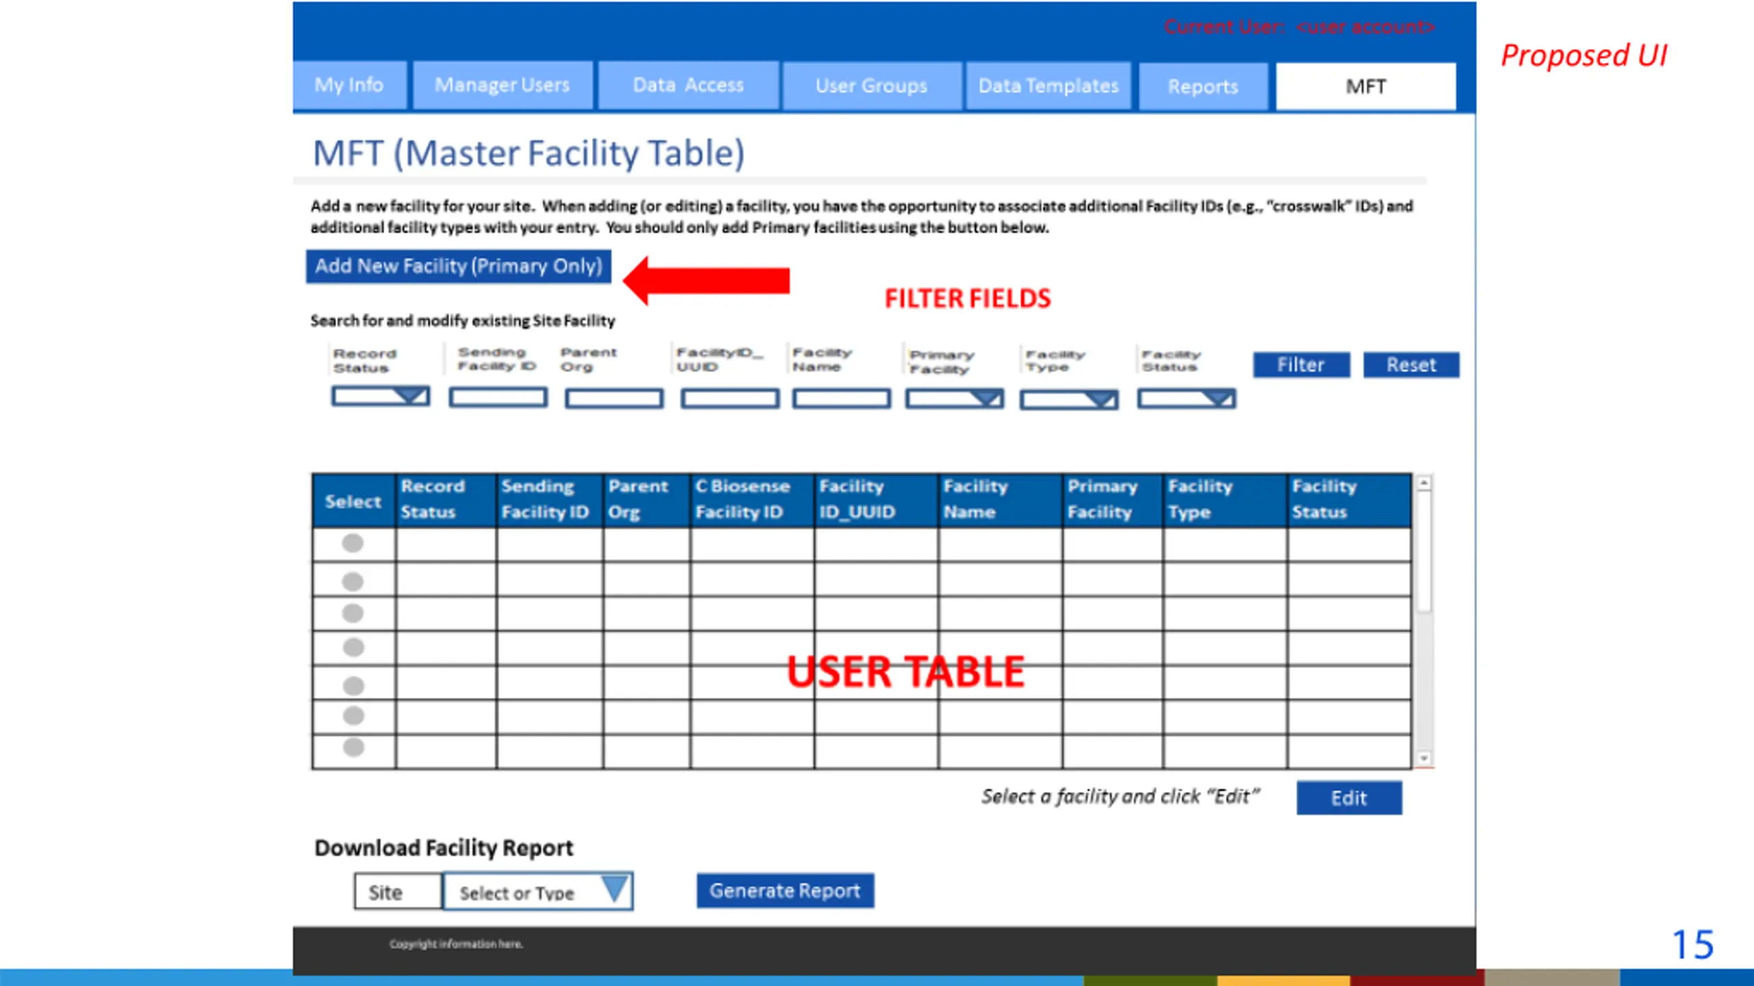Select the last row radio button
The image size is (1754, 986).
click(353, 747)
